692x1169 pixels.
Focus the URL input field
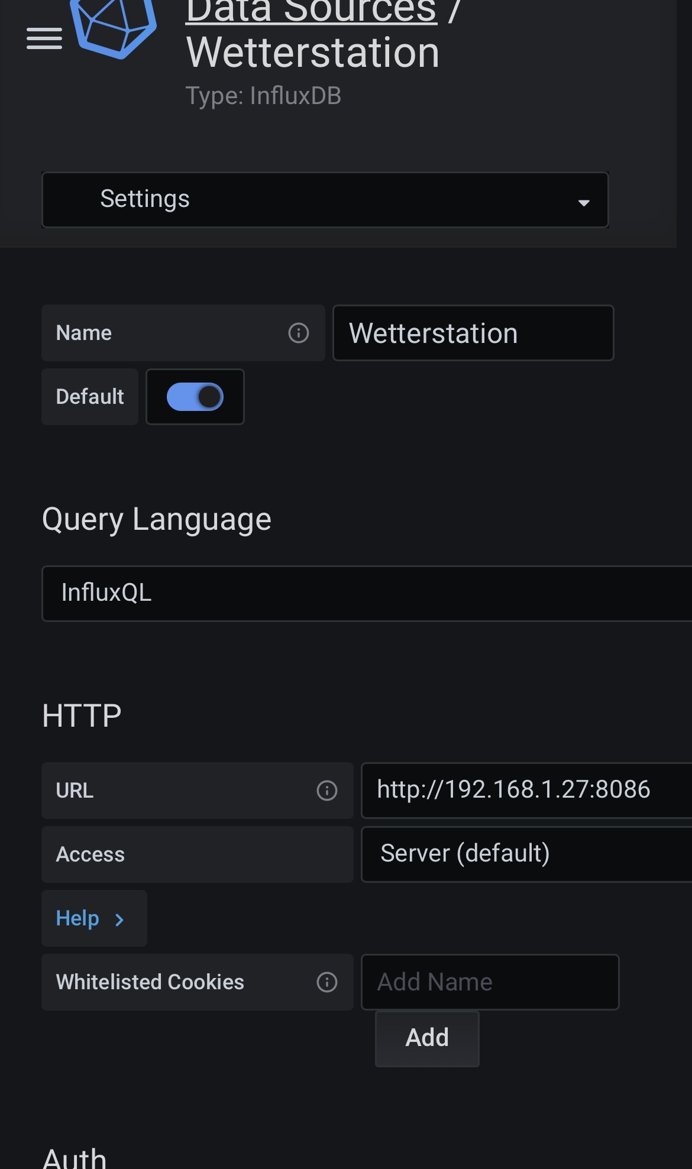click(526, 791)
